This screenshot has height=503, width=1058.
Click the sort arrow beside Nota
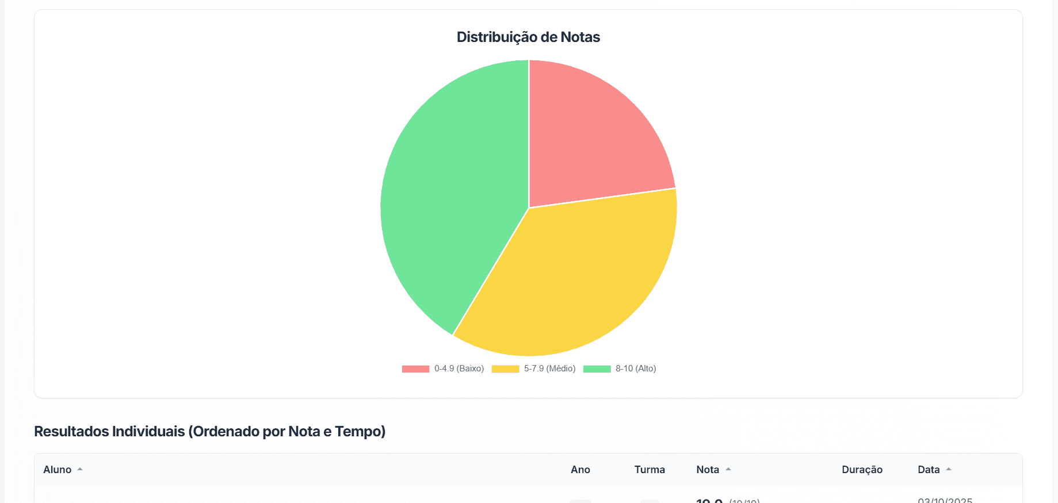[728, 470]
